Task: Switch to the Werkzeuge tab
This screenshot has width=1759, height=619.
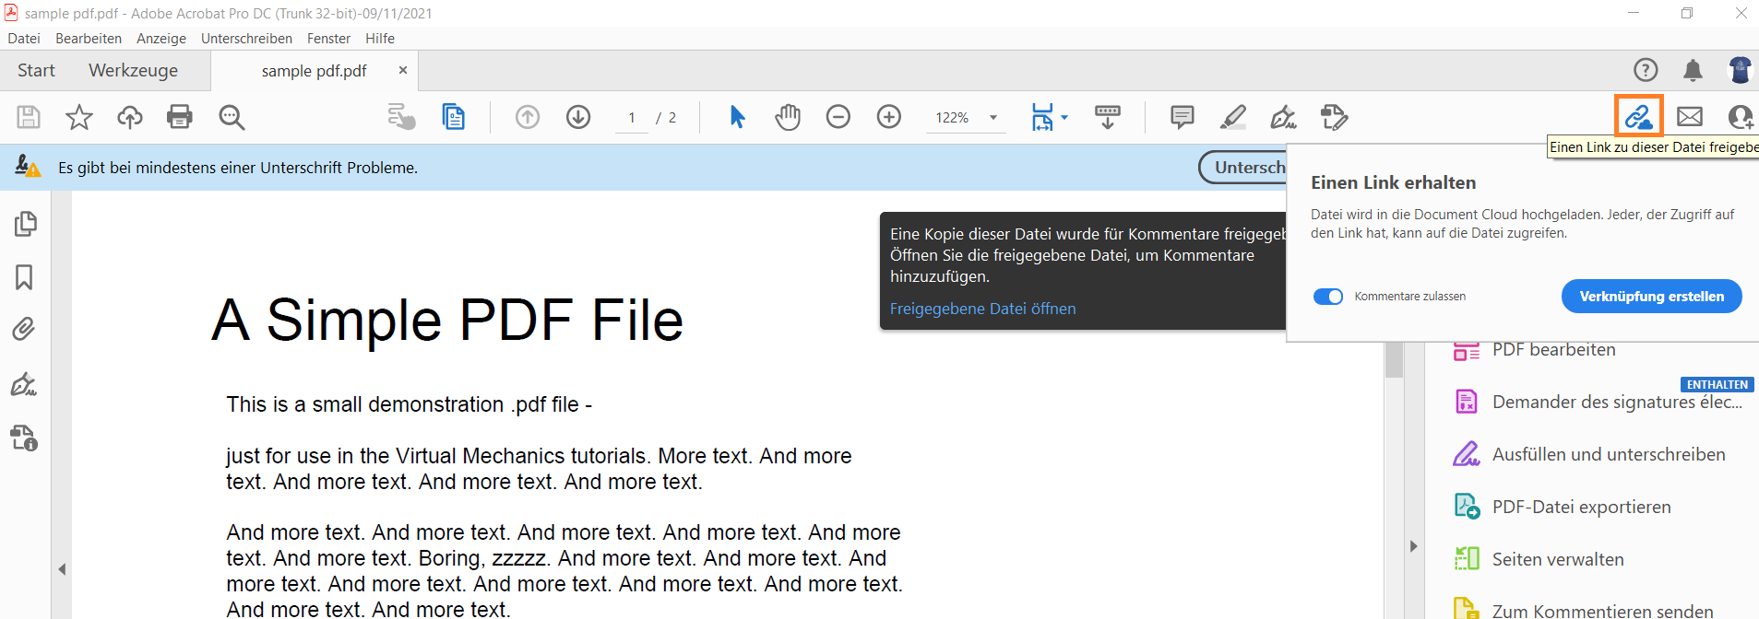Action: click(x=133, y=71)
